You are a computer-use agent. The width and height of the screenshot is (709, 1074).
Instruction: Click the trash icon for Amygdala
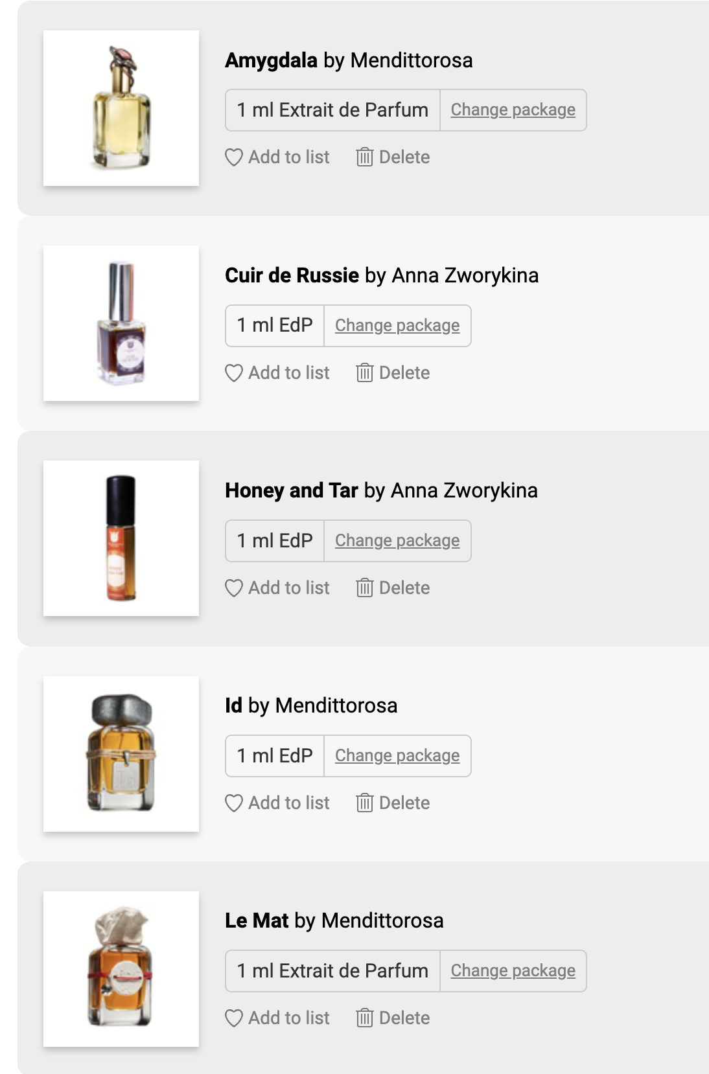365,157
